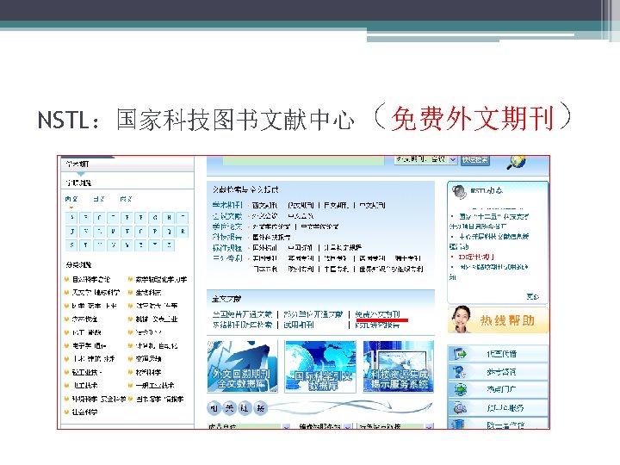Open the 国外科技报告 link
620x465 pixels.
pyautogui.click(x=271, y=237)
